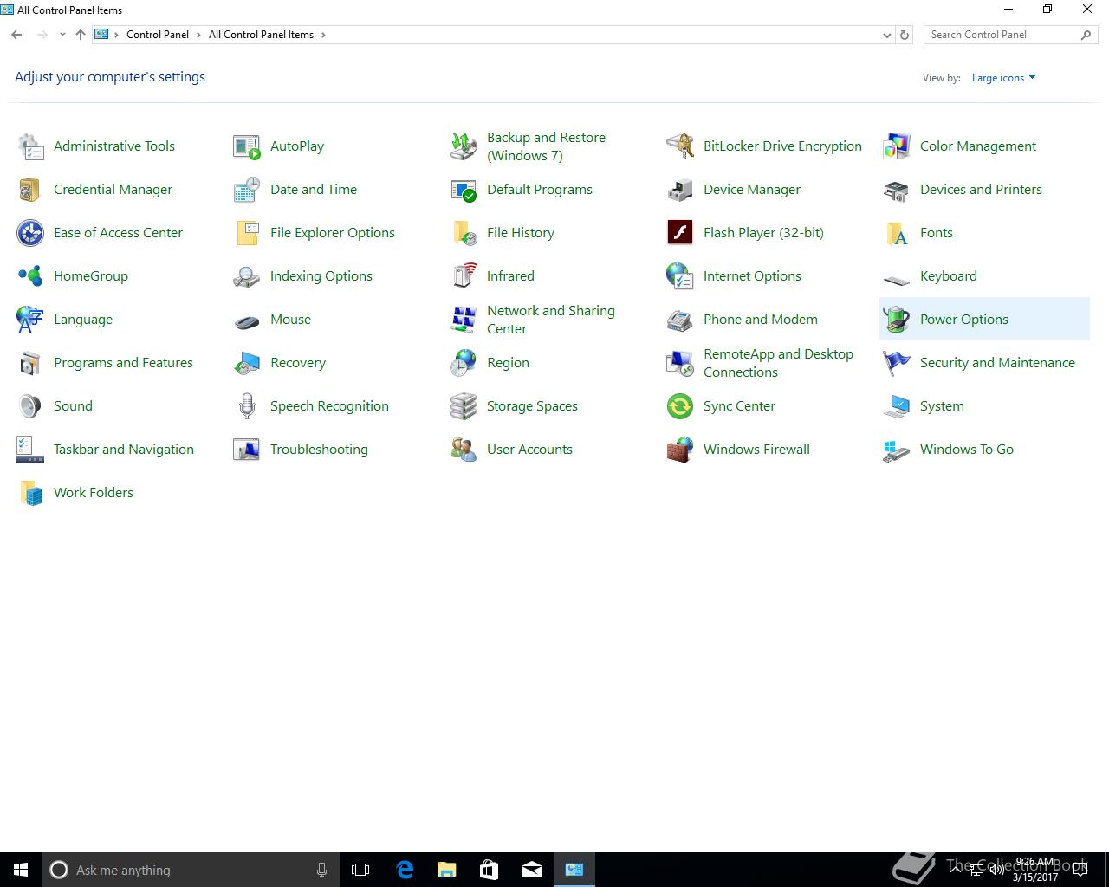Click the Troubleshooting link

[x=319, y=450]
